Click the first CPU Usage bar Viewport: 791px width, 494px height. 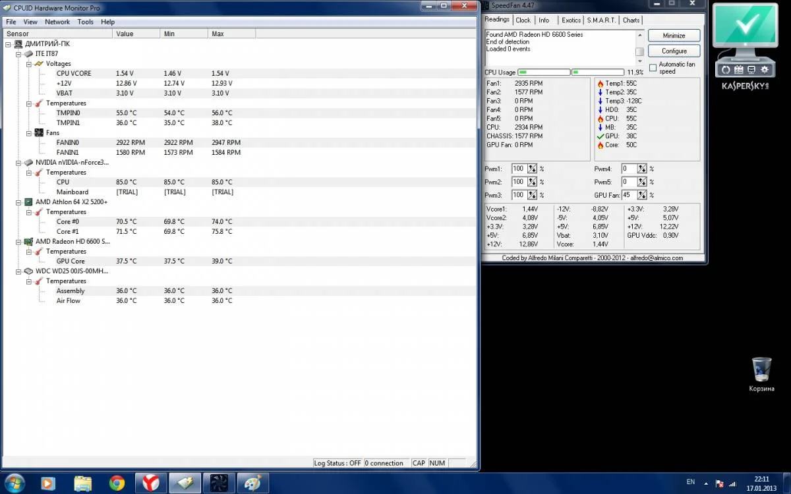(x=544, y=72)
